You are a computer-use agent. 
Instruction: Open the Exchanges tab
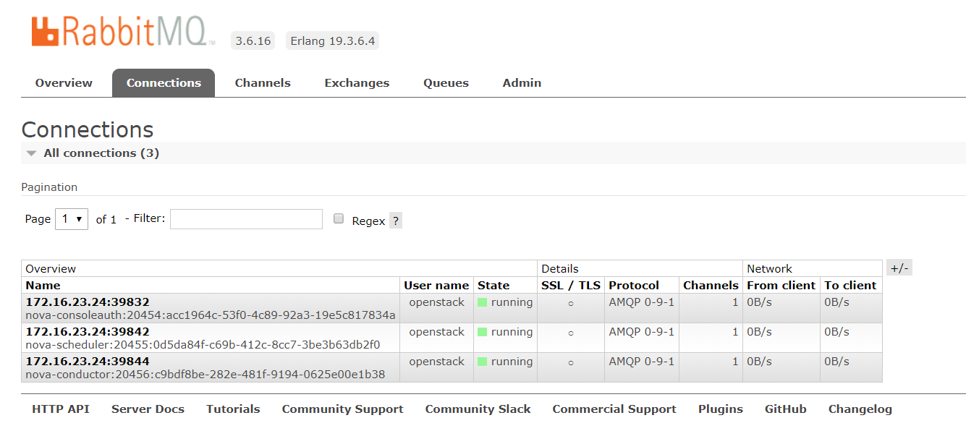[357, 82]
